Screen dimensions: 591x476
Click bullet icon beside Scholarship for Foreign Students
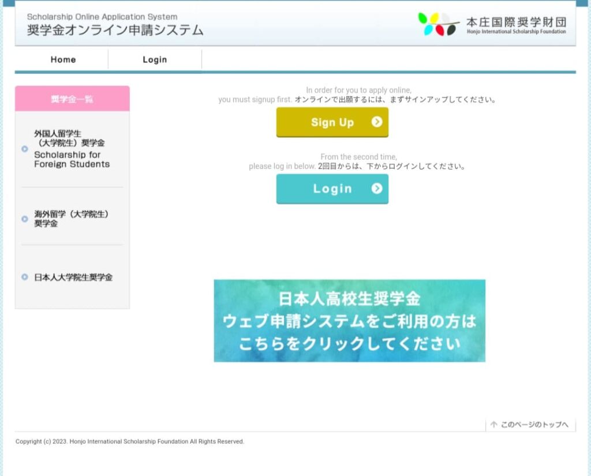[x=25, y=149]
